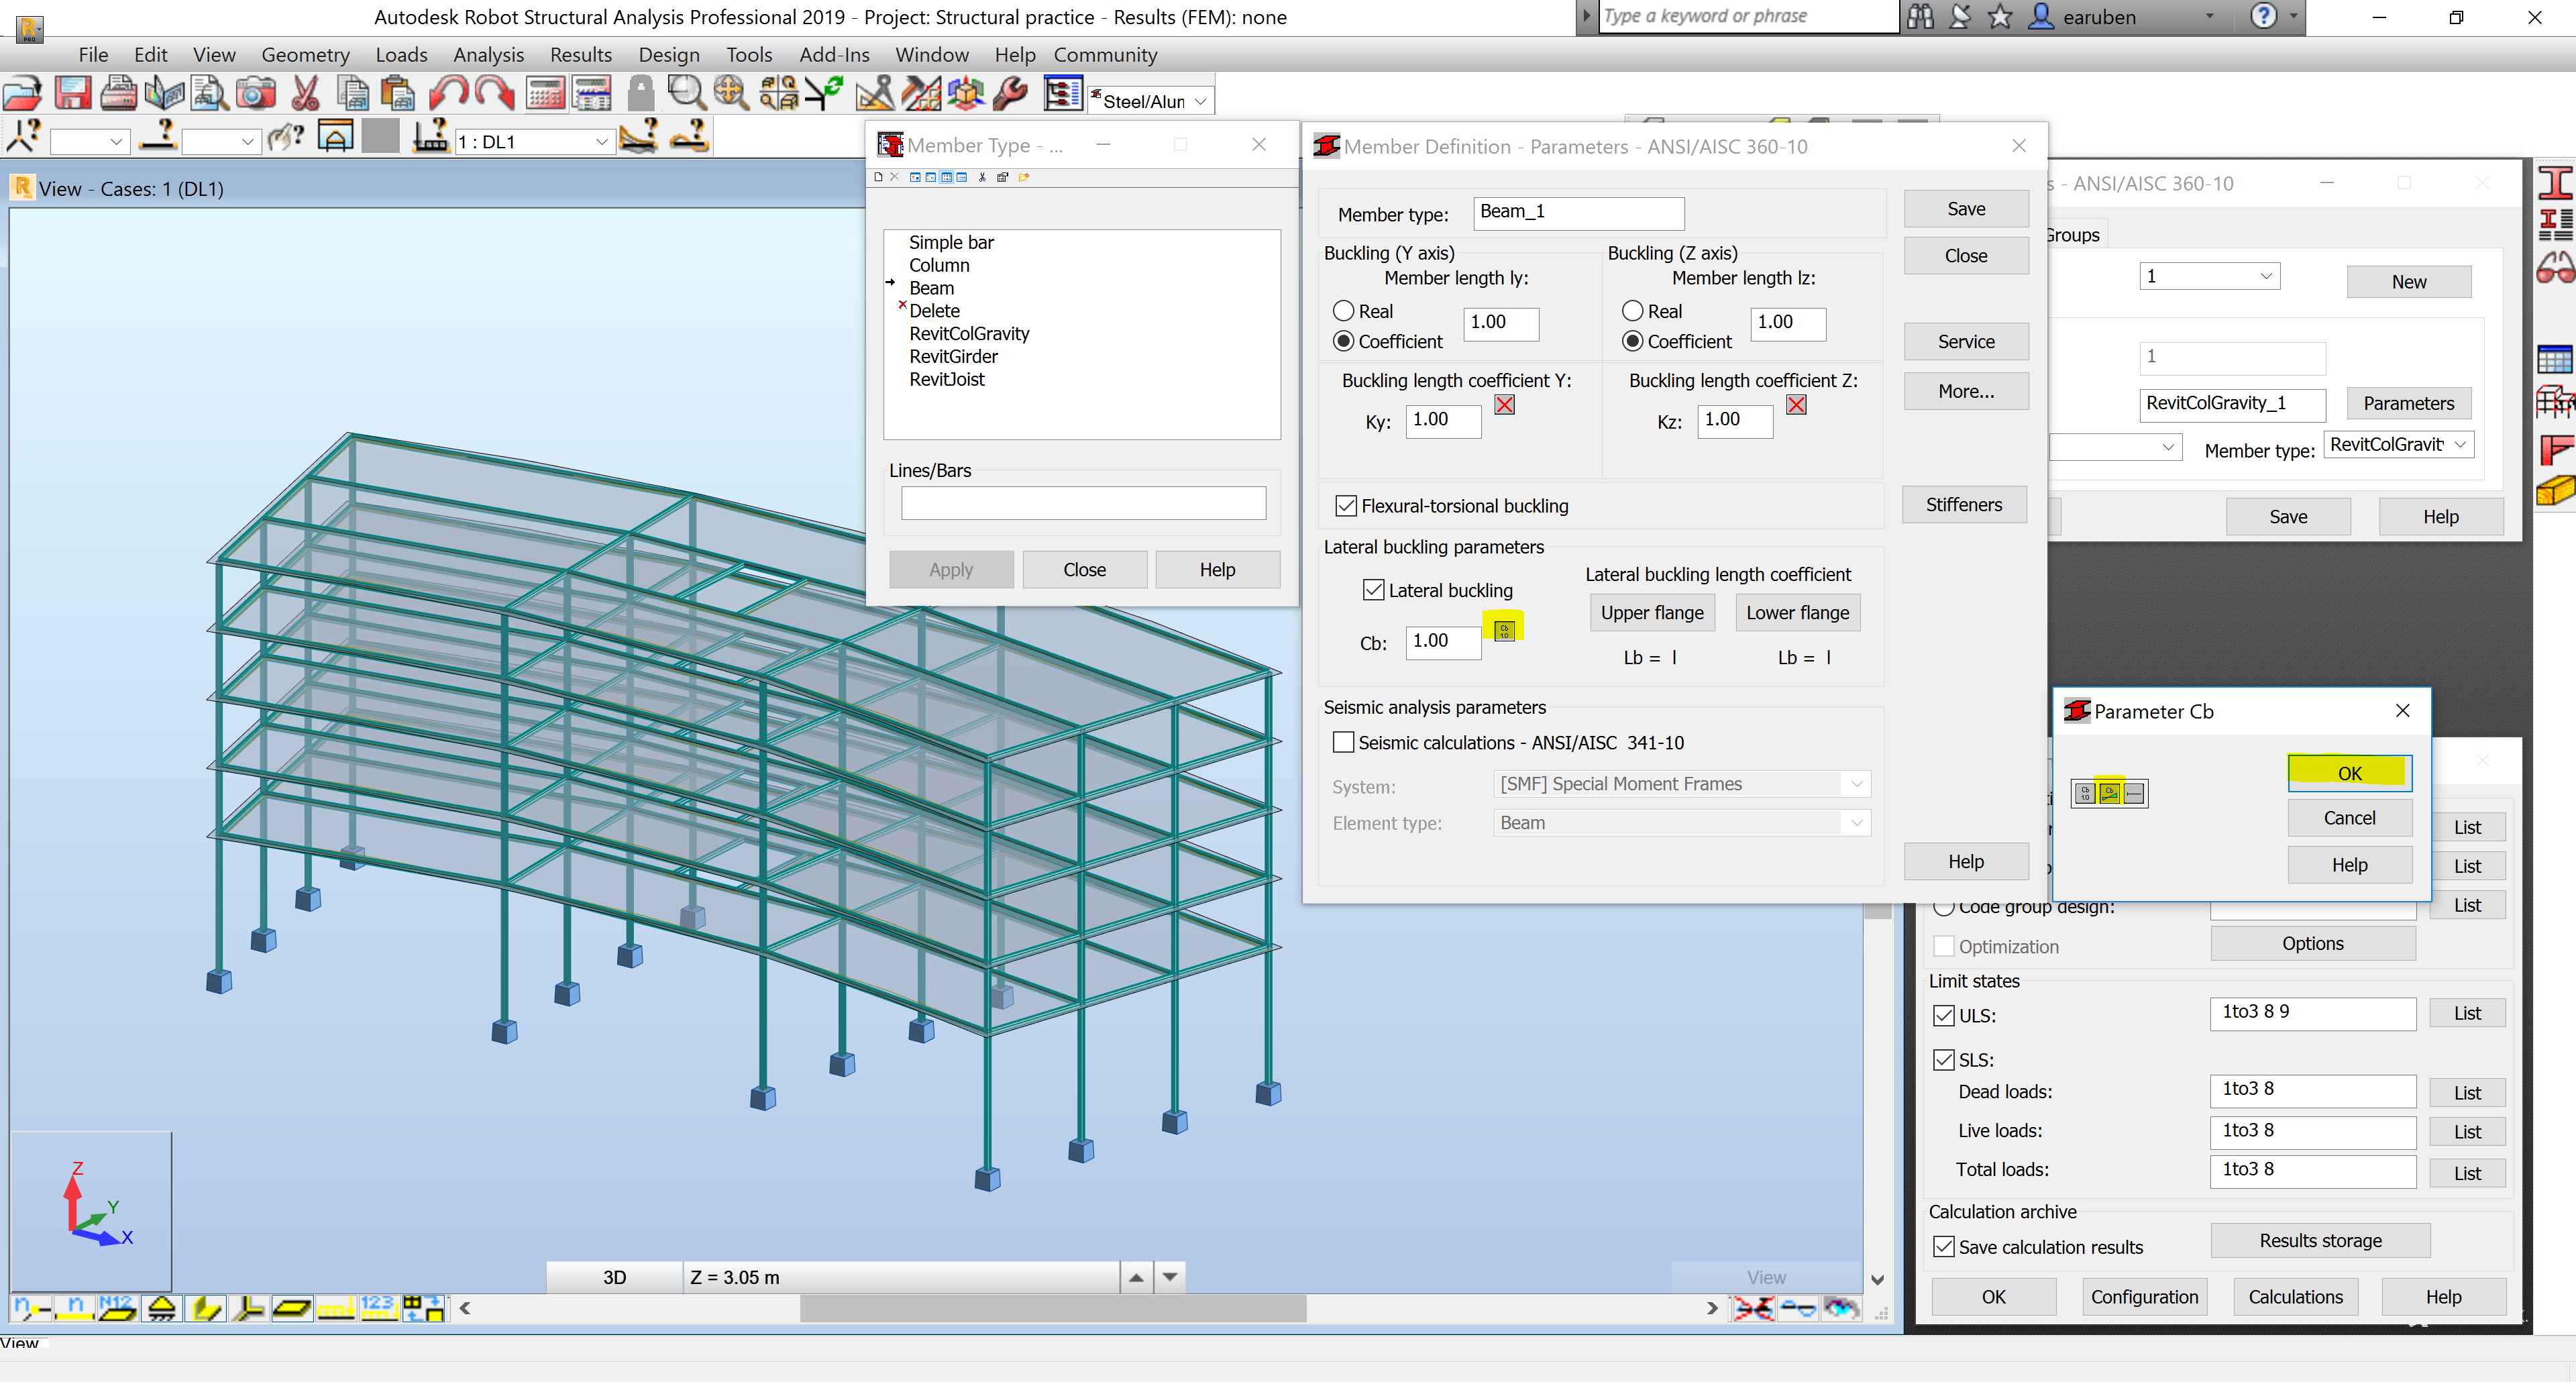This screenshot has height=1382, width=2576.
Task: Open the Geometry menu
Action: coord(305,54)
